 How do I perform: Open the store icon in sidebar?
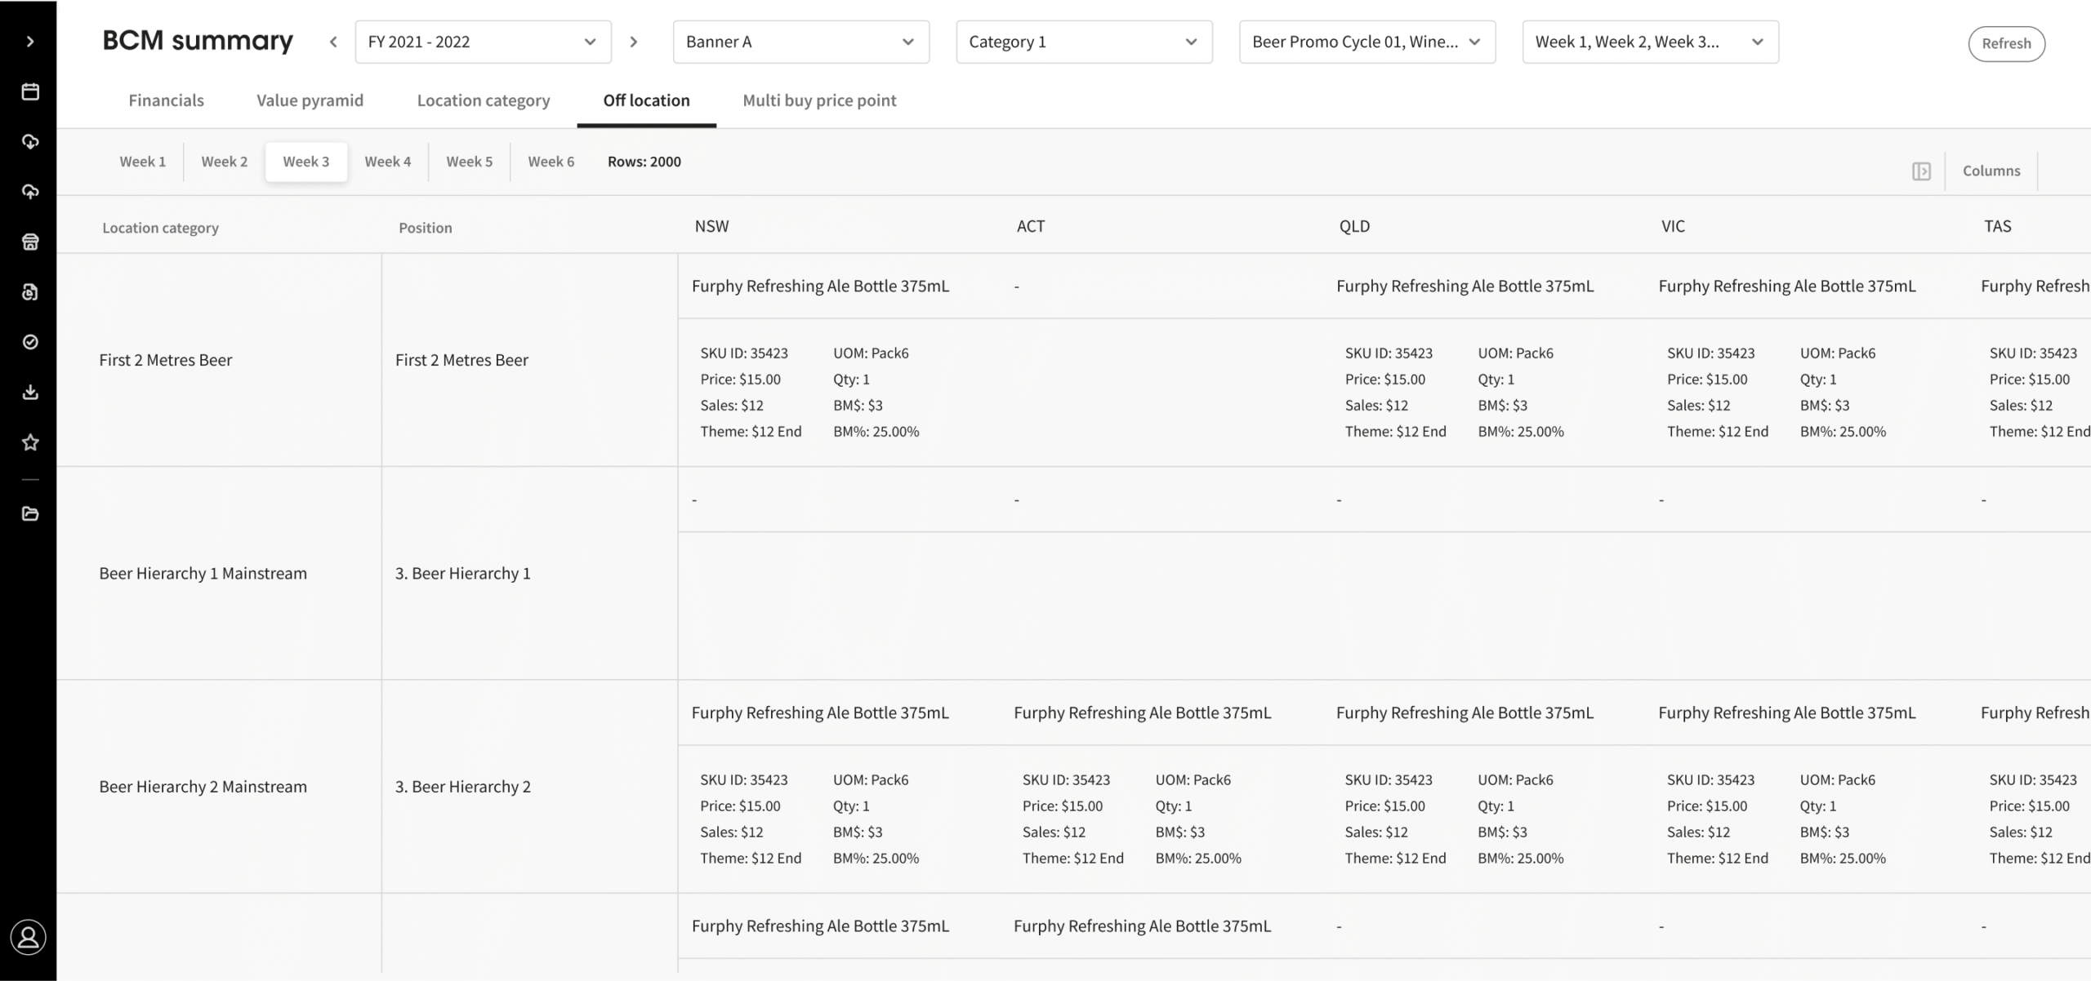pos(30,242)
